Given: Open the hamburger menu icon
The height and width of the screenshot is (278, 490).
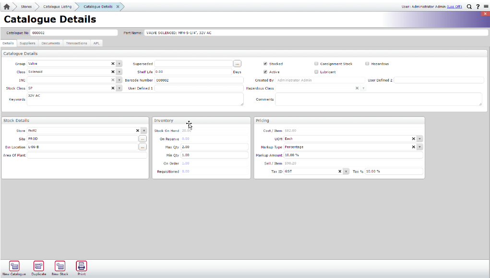Looking at the screenshot, I should pos(486,7).
